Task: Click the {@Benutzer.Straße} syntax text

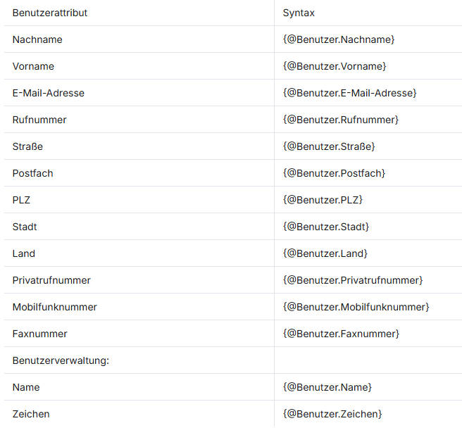Action: pos(329,146)
